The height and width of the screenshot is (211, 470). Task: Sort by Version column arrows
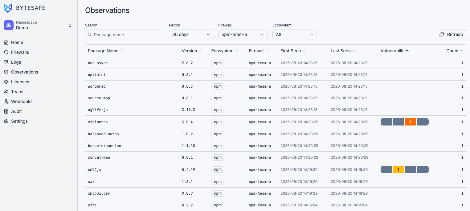tap(200, 51)
